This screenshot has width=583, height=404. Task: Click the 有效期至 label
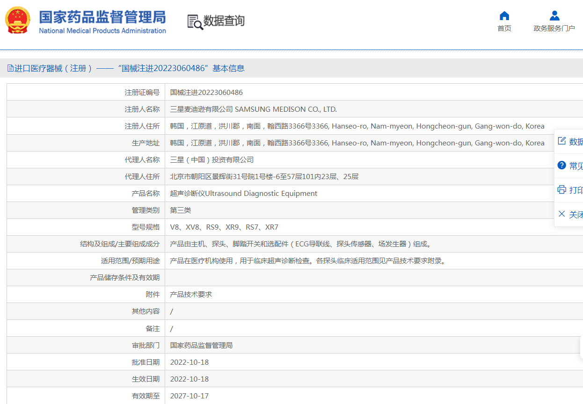point(146,396)
